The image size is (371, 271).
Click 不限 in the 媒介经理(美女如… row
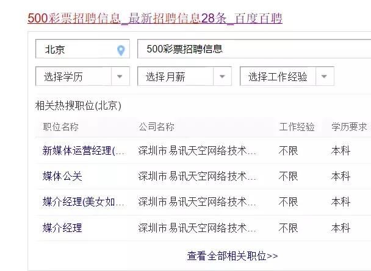pos(288,202)
